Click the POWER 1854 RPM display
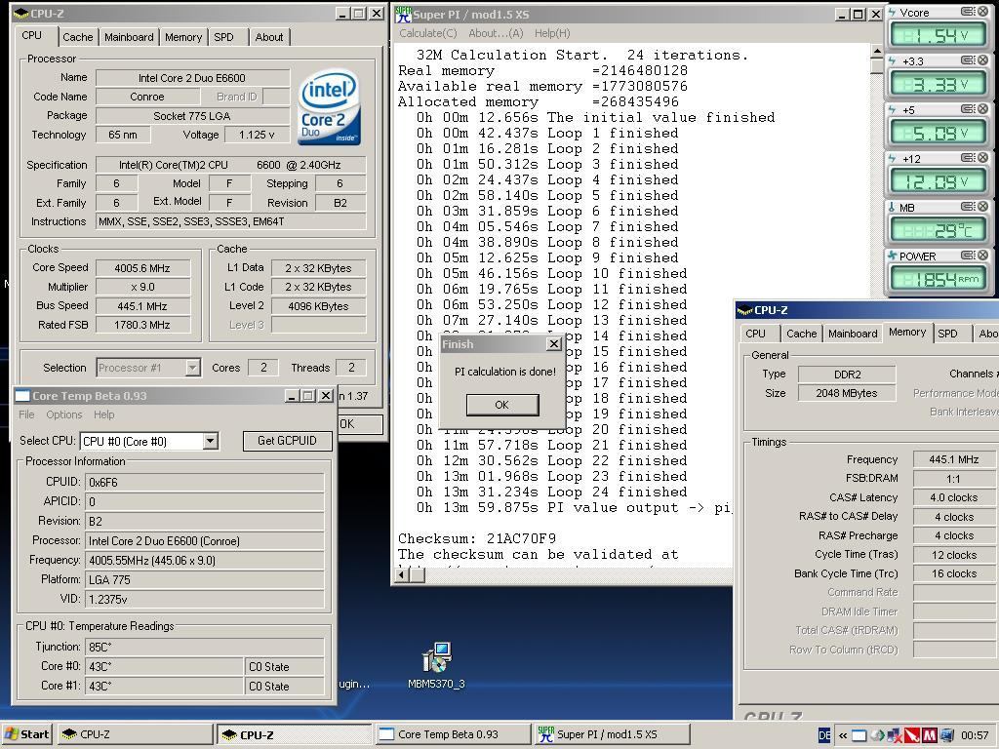Image resolution: width=999 pixels, height=749 pixels. [x=937, y=279]
